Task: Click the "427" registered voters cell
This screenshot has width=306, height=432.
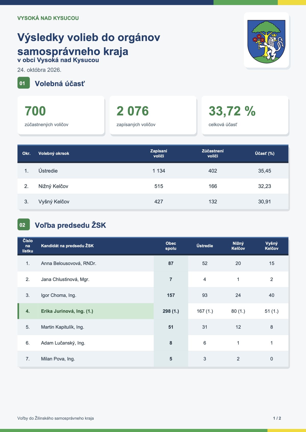Action: pos(159,202)
